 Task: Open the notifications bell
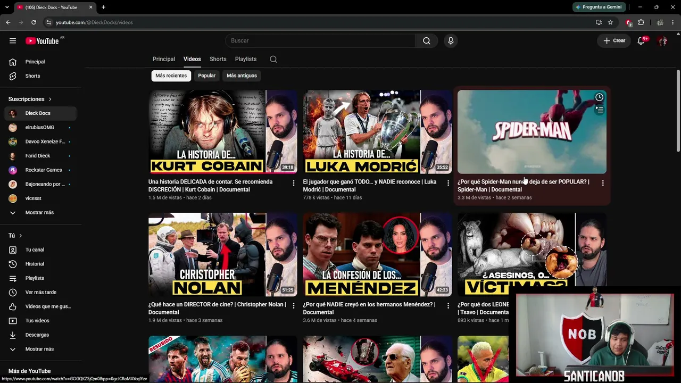[x=642, y=41]
